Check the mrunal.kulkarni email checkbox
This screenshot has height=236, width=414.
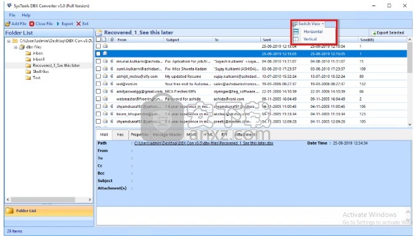pyautogui.click(x=98, y=61)
